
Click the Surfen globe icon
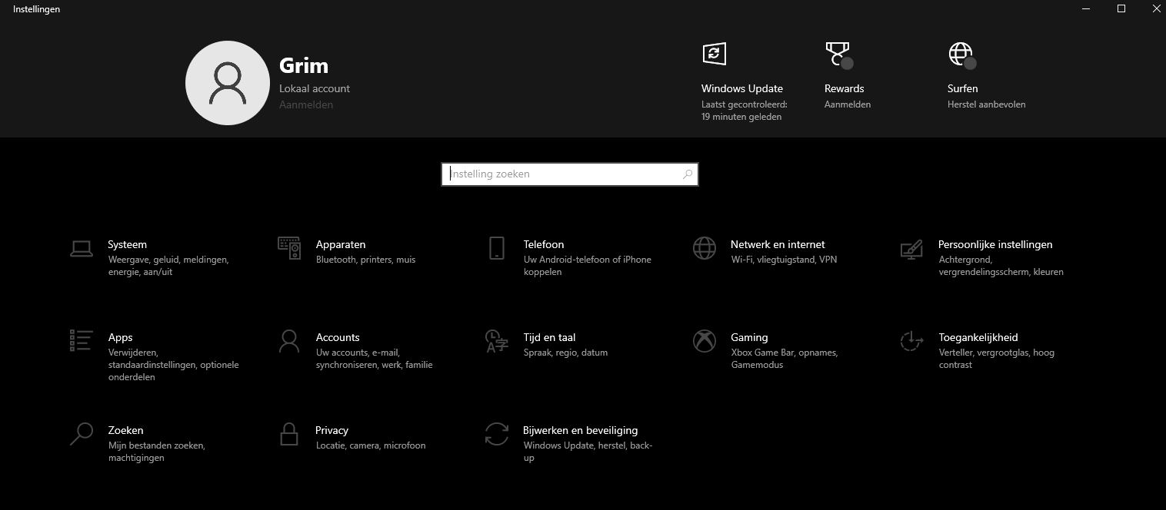click(962, 55)
